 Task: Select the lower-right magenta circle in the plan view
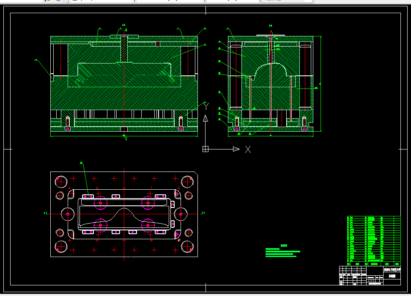point(148,225)
